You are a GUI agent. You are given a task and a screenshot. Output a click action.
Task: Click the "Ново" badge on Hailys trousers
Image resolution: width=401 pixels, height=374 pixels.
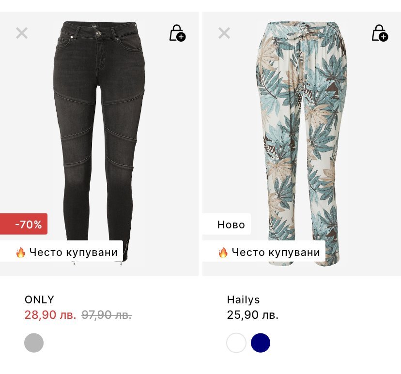[x=231, y=224]
